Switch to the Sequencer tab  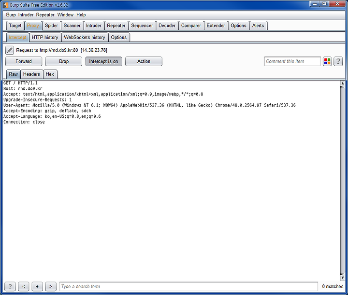tap(142, 26)
